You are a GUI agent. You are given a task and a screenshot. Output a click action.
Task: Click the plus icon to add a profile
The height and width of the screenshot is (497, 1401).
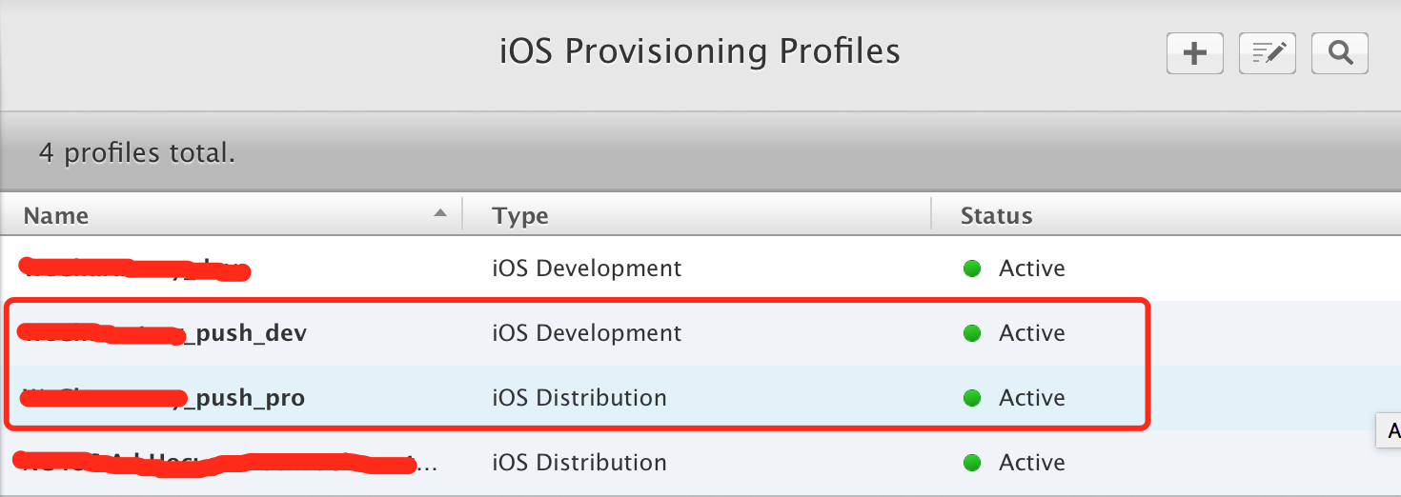[x=1194, y=53]
